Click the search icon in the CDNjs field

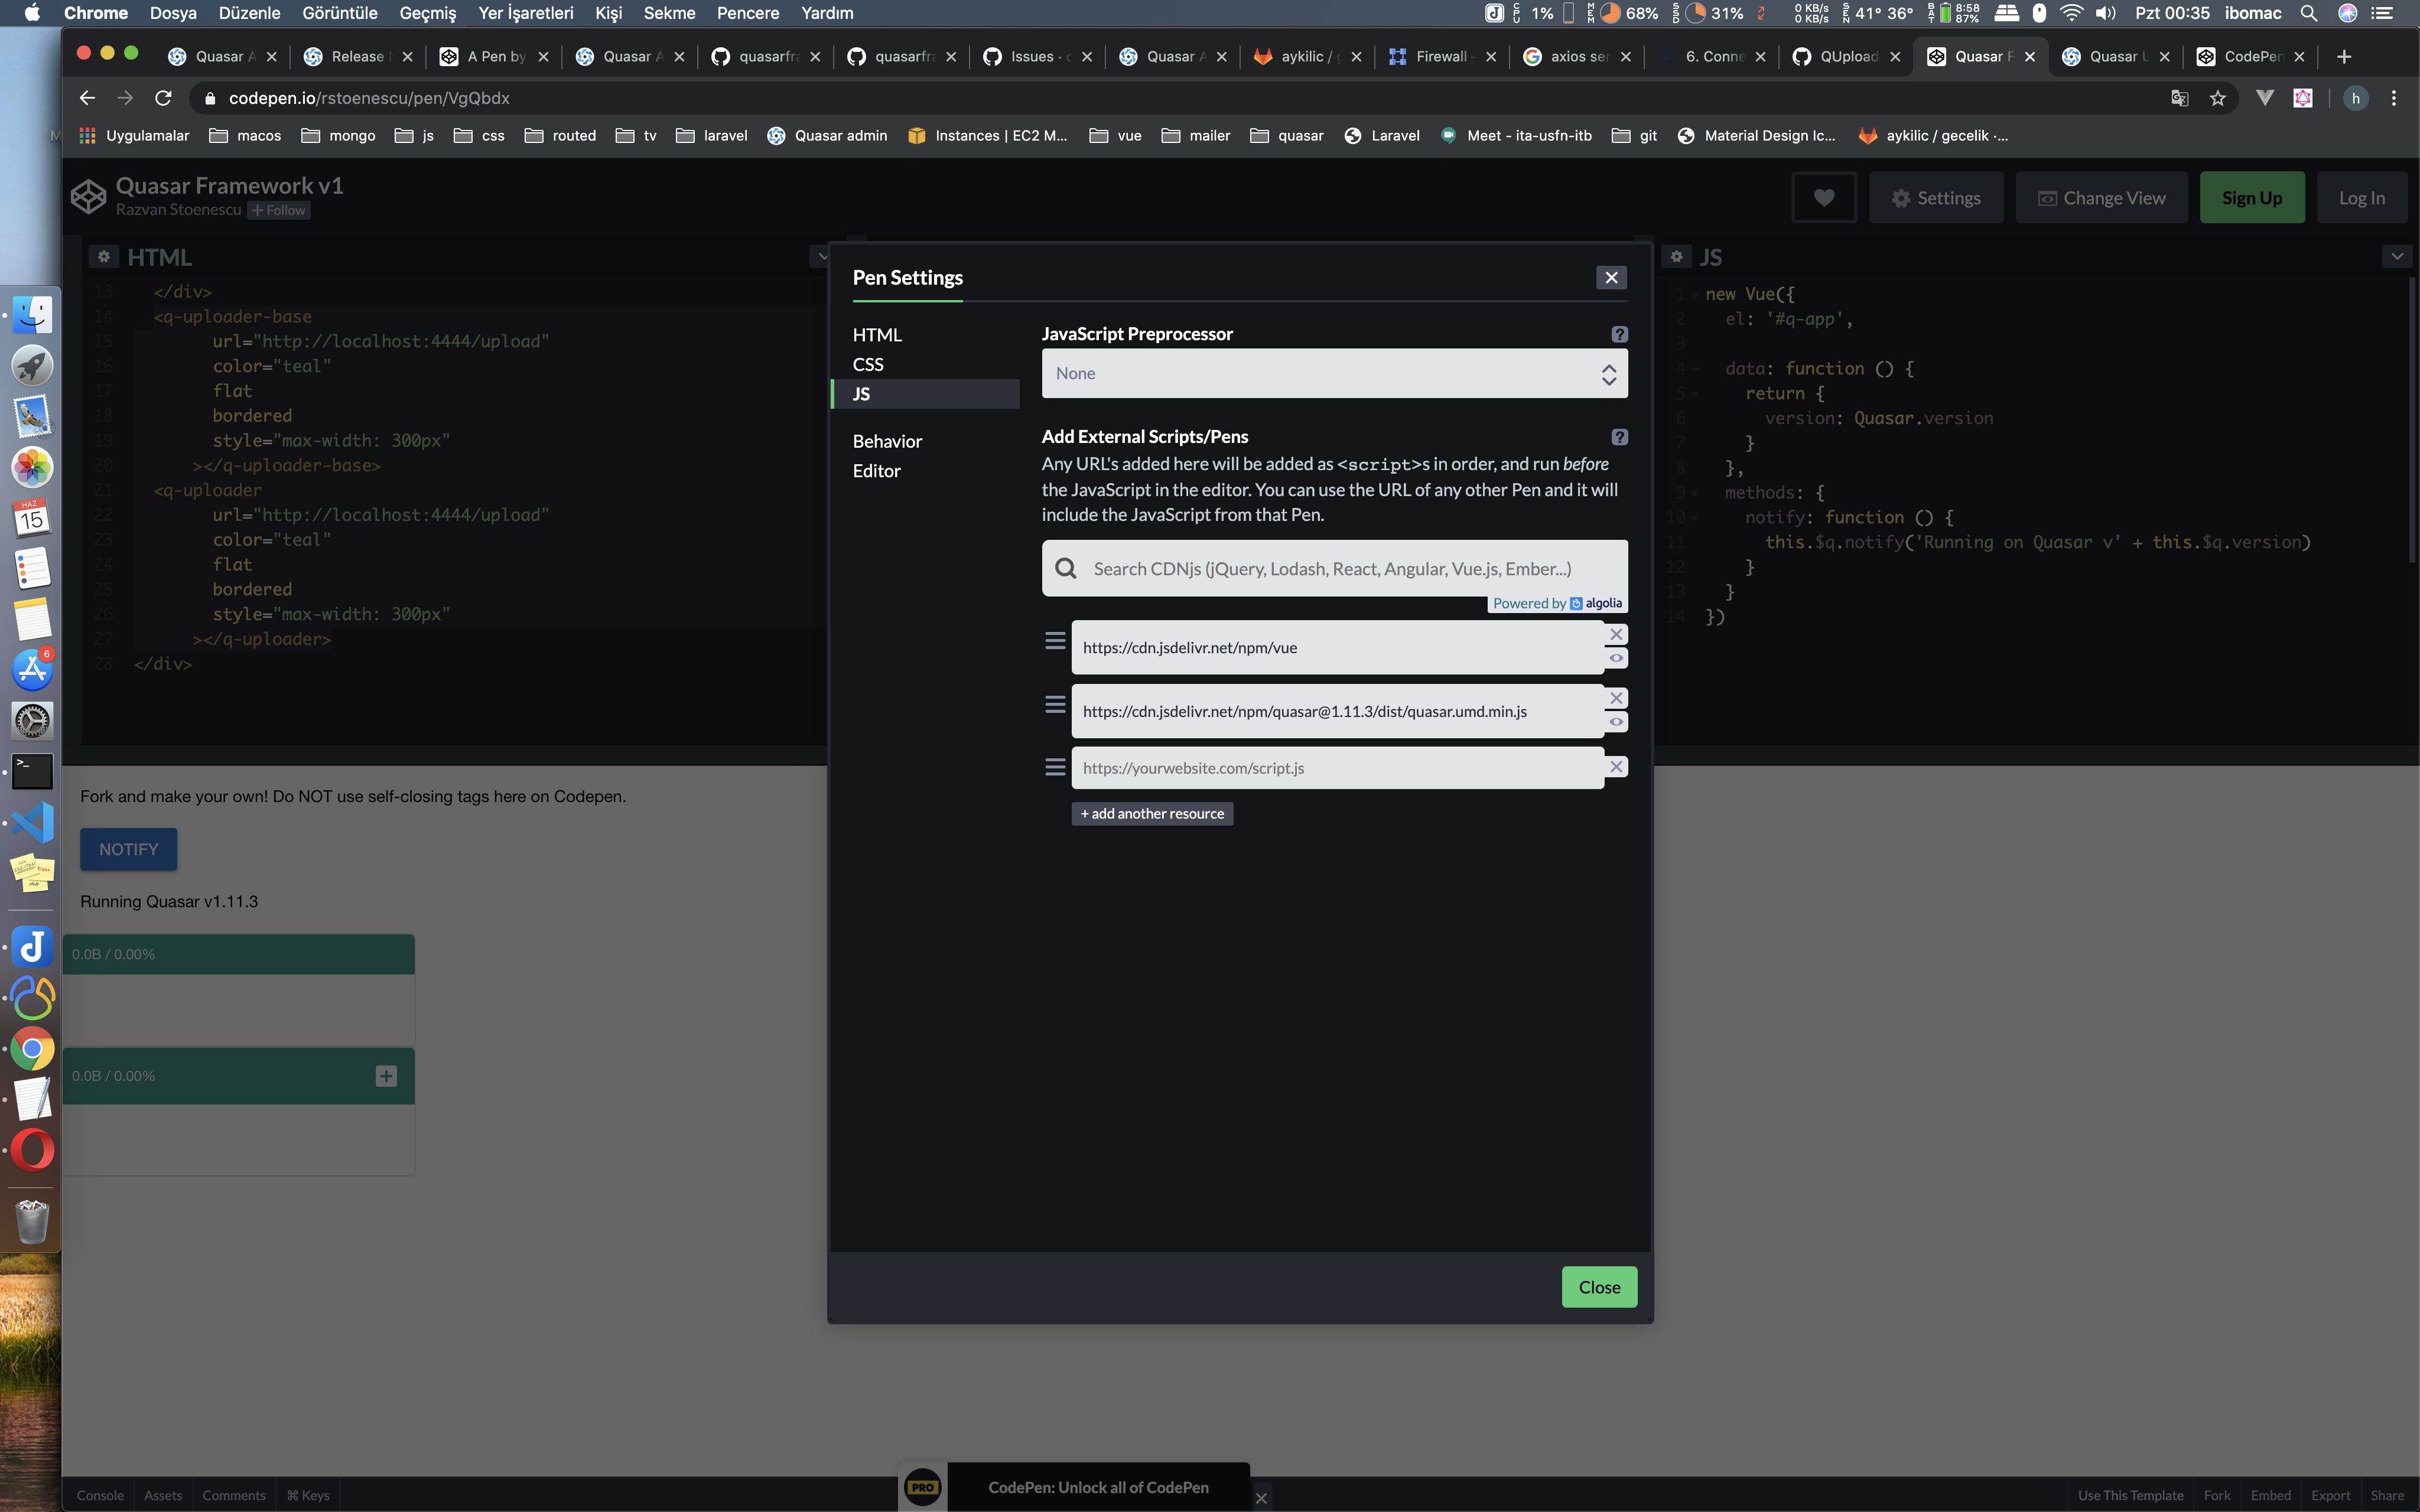pos(1066,568)
